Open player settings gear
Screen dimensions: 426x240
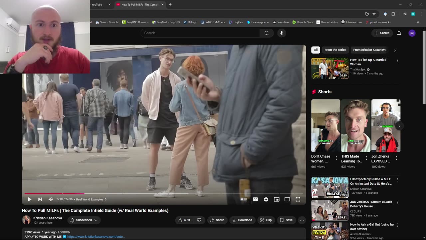[266, 199]
